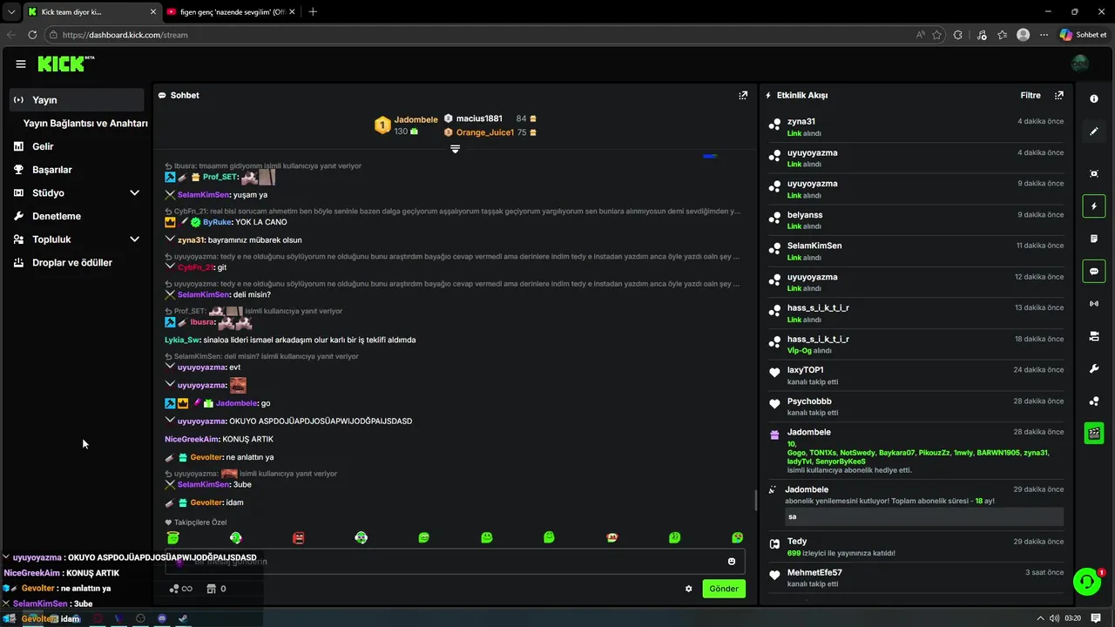Image resolution: width=1115 pixels, height=627 pixels.
Task: Open the info icon in right sidebar
Action: 1094,99
